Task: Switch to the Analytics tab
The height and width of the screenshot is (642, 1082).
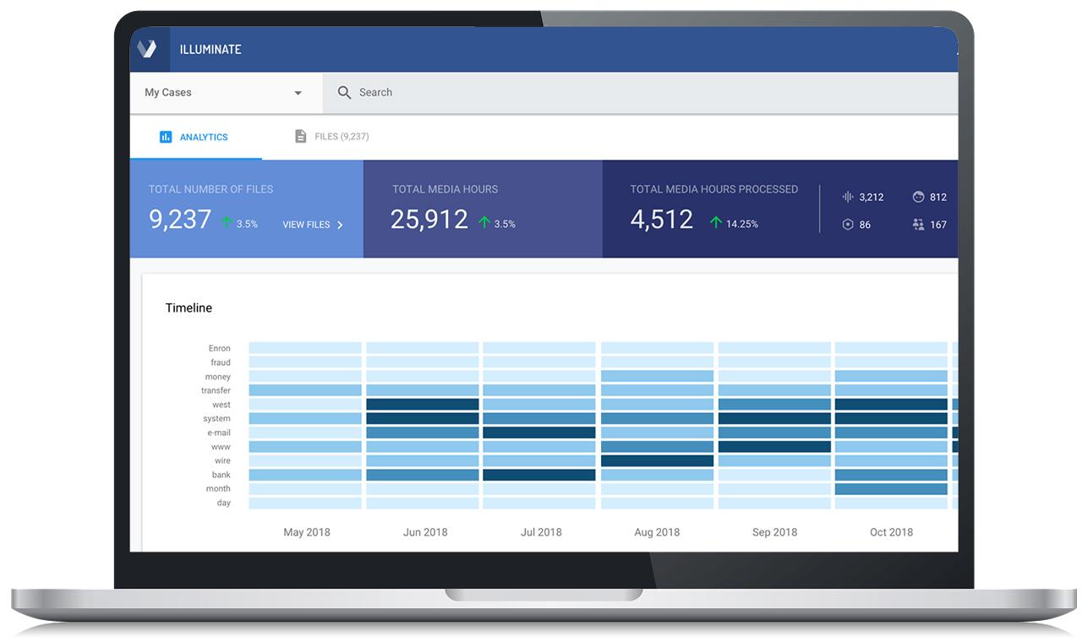Action: 195,137
